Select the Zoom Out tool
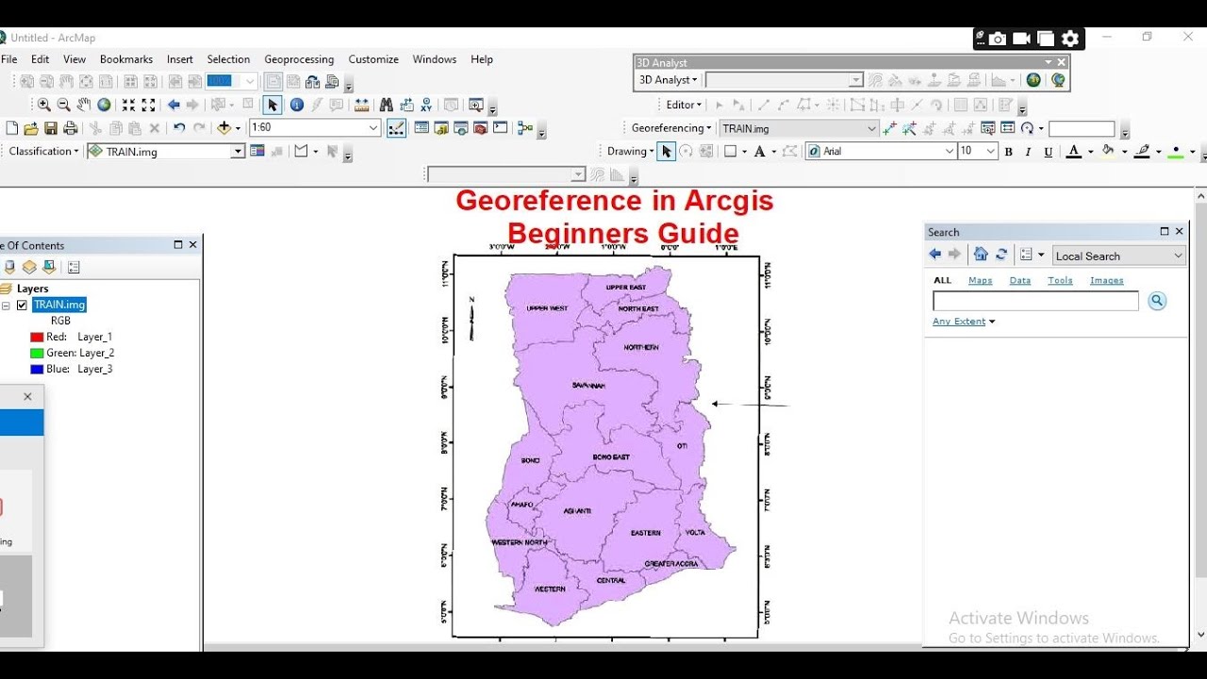Viewport: 1207px width, 679px height. [x=64, y=105]
